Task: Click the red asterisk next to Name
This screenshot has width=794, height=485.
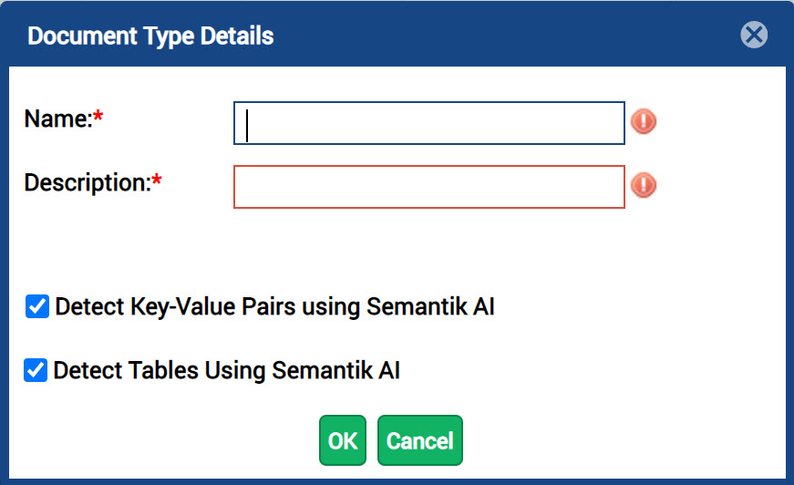Action: coord(98,116)
